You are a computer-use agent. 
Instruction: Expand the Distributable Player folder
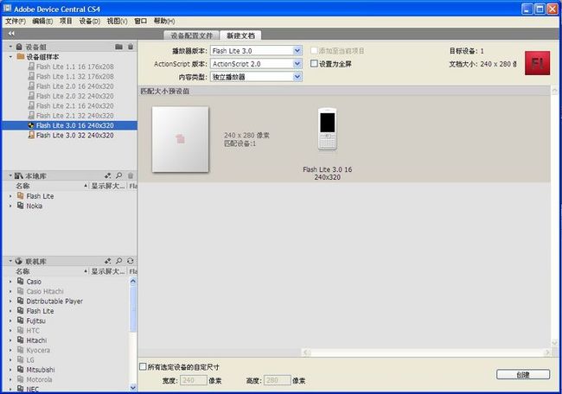coord(10,302)
